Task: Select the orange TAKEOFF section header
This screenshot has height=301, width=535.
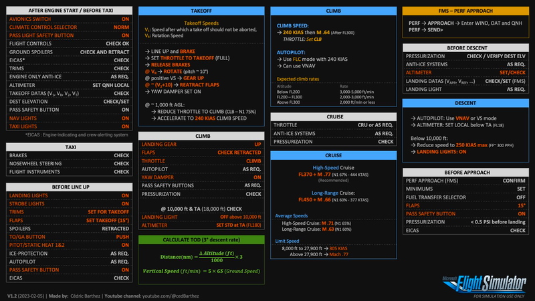Action: point(201,11)
